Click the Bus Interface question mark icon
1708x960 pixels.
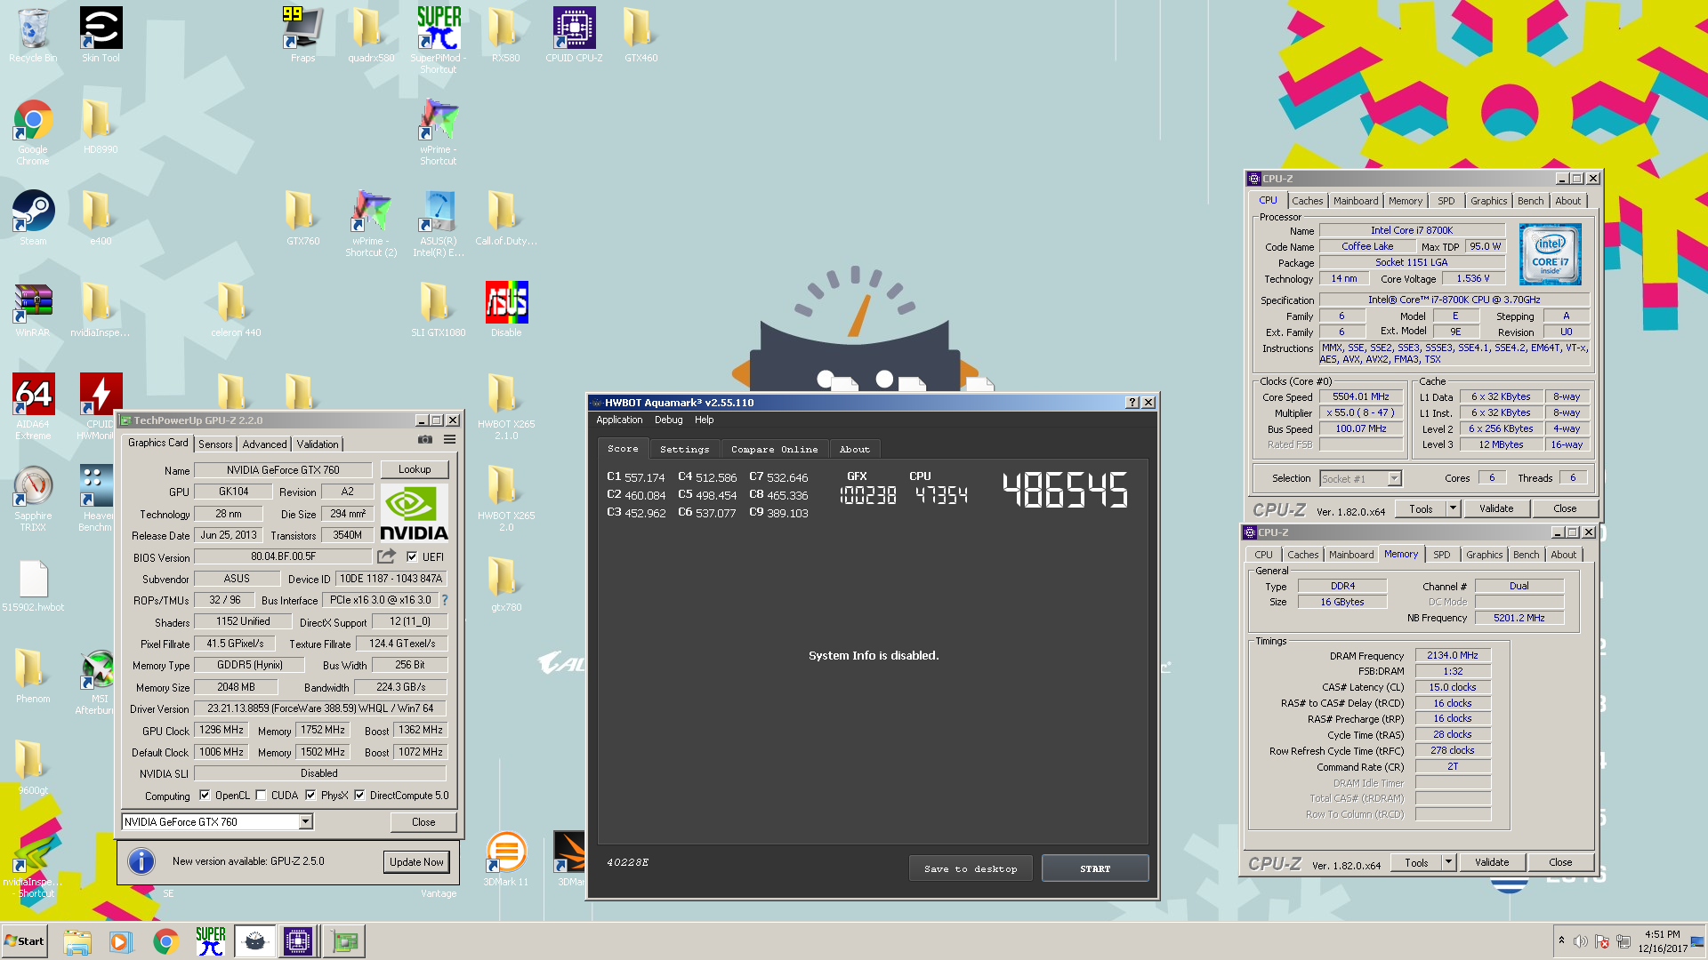coord(445,600)
